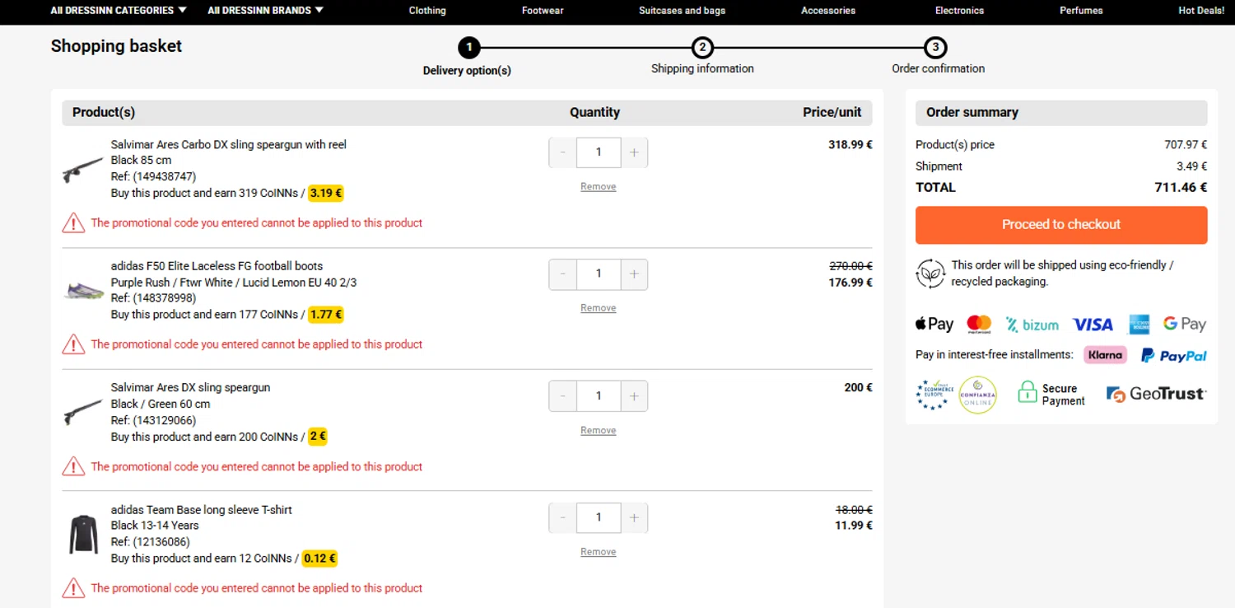Decrease quantity of adidas F50 Elite boots
Viewport: 1235px width, 608px height.
(563, 274)
